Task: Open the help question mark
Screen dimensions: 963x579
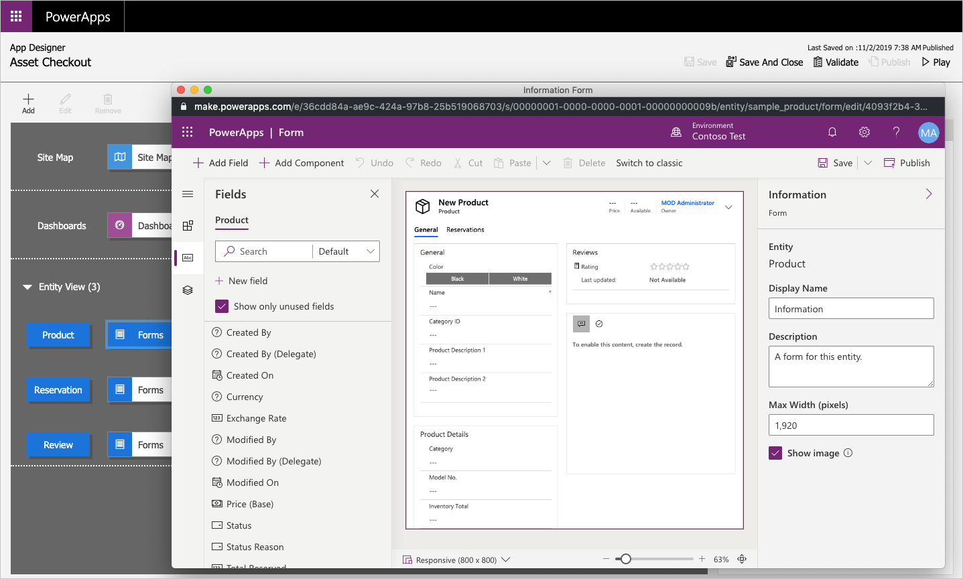Action: (x=896, y=132)
